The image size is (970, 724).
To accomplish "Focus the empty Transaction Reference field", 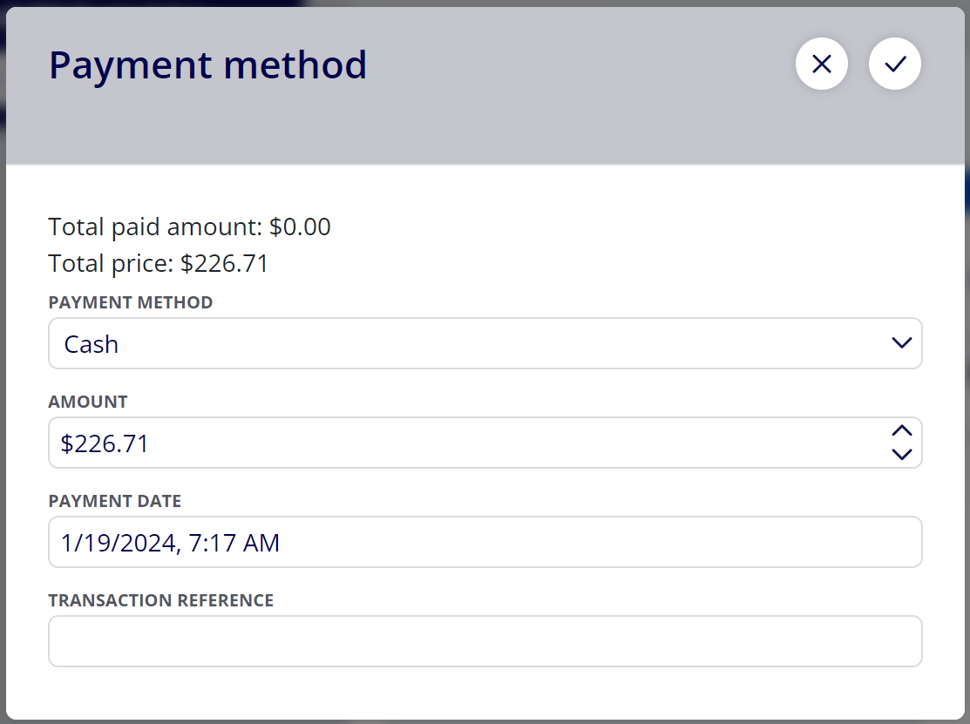I will point(485,641).
